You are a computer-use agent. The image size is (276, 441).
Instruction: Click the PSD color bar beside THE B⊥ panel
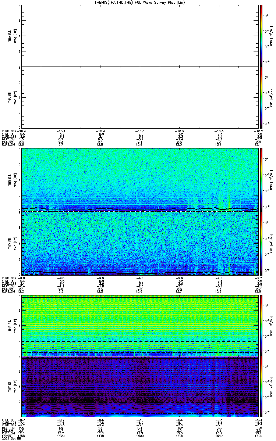pos(261,326)
